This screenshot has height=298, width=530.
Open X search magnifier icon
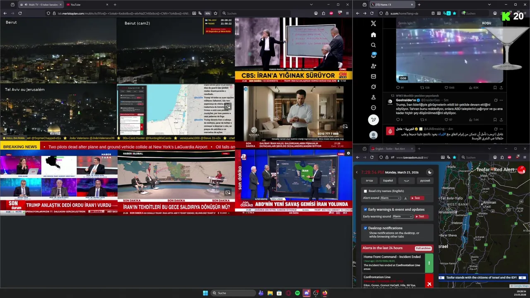(x=373, y=45)
